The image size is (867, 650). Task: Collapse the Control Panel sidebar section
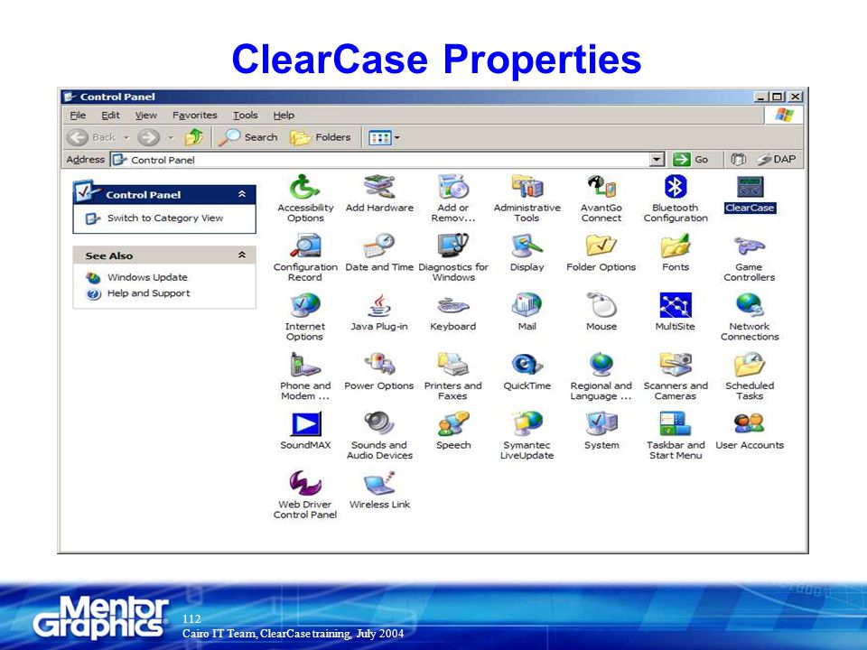242,194
